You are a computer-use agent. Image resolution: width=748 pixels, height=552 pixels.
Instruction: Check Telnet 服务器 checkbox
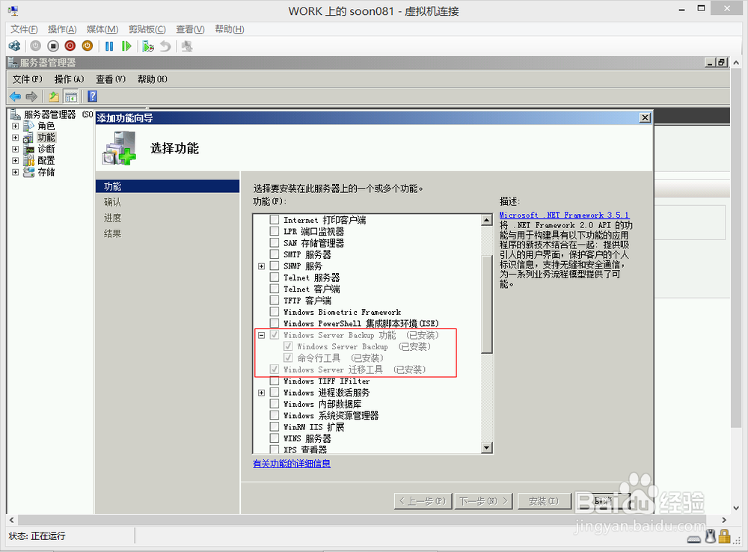(275, 277)
